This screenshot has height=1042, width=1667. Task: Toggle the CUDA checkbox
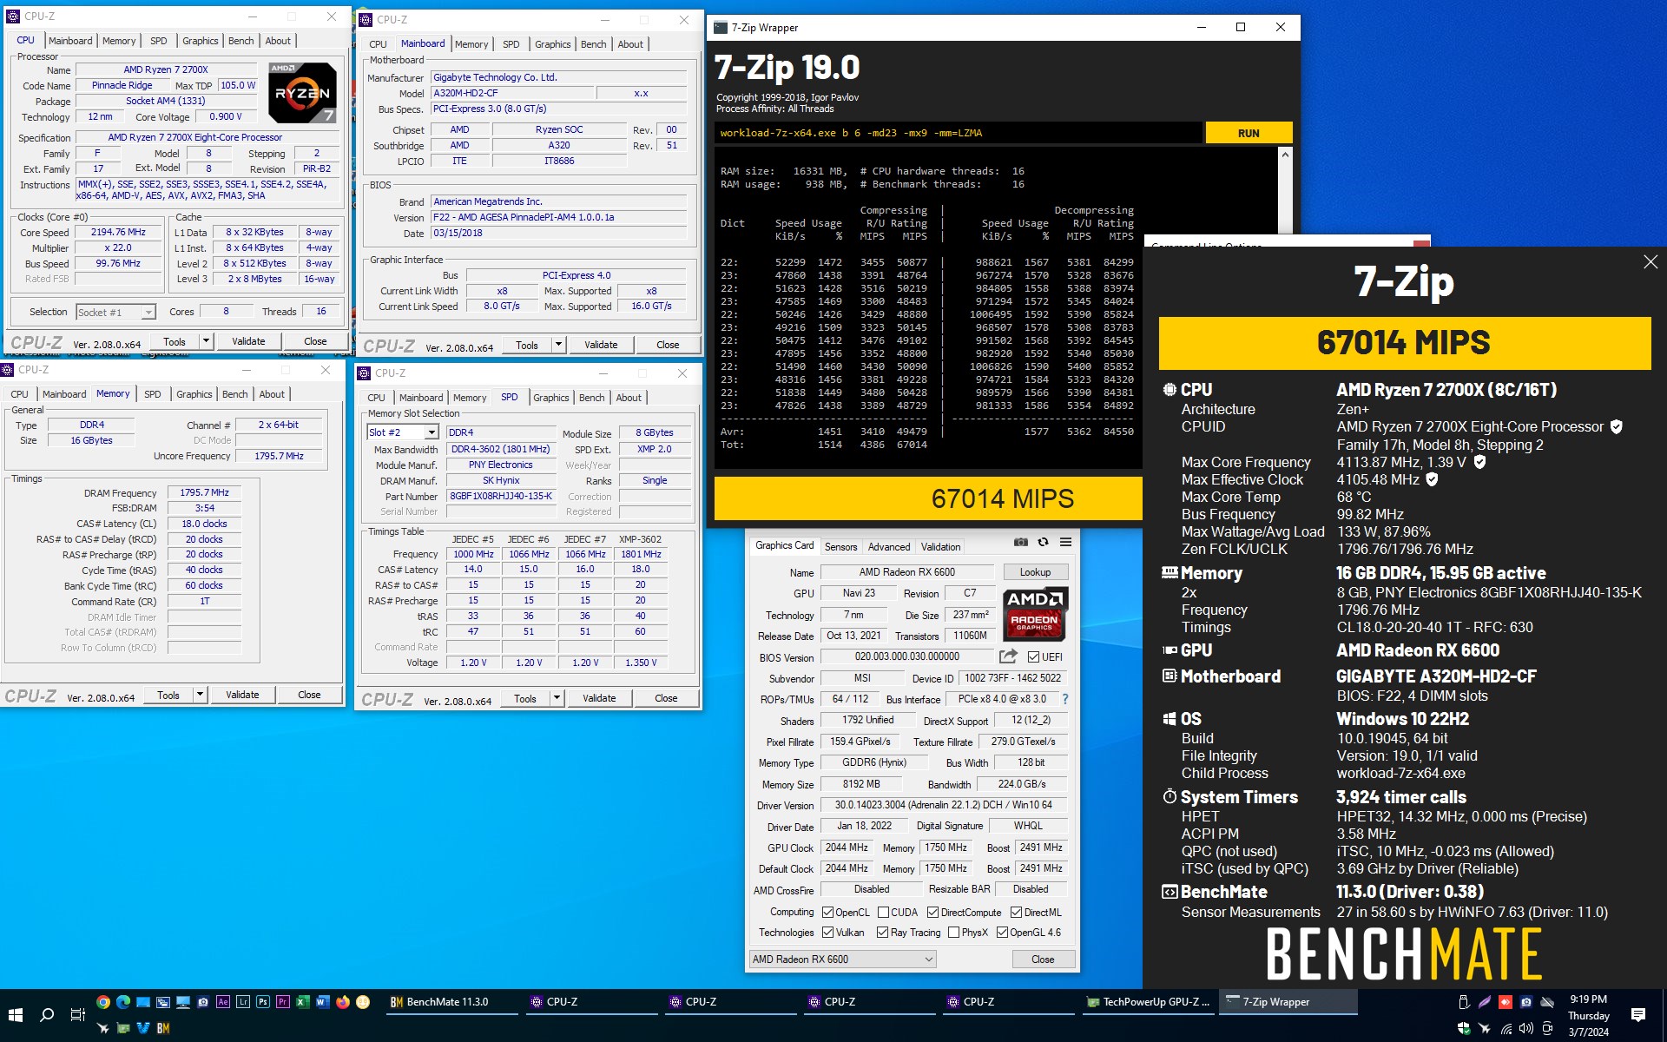pos(883,913)
